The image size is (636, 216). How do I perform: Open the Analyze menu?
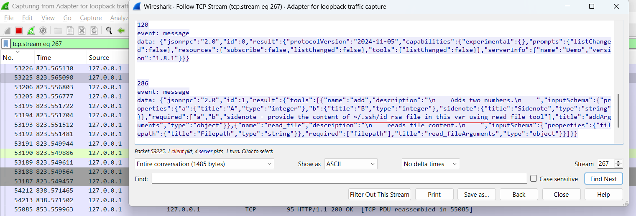pos(119,18)
